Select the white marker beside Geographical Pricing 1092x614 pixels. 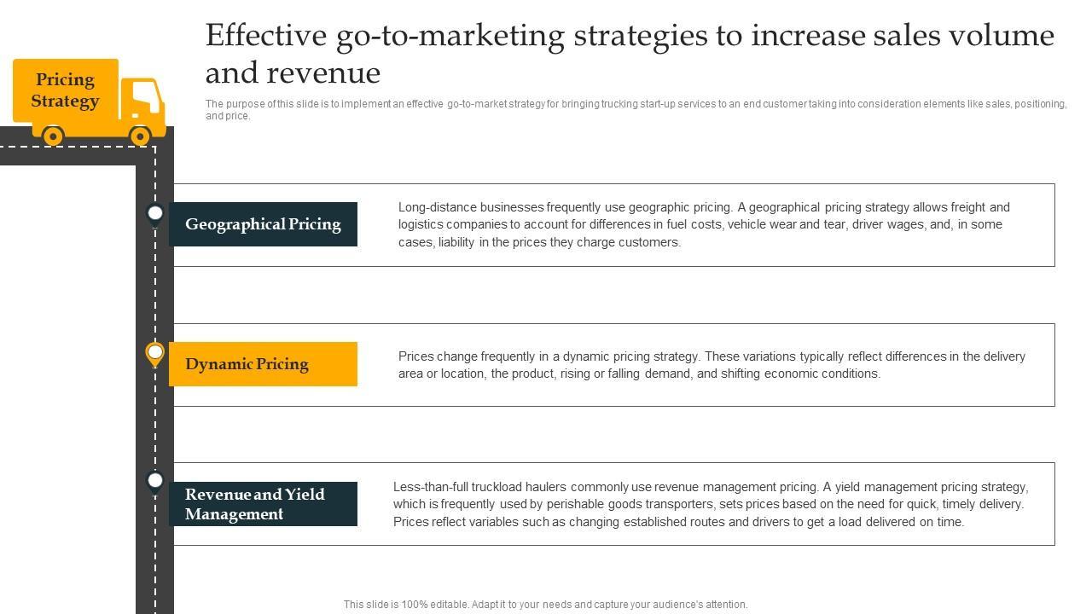[155, 213]
